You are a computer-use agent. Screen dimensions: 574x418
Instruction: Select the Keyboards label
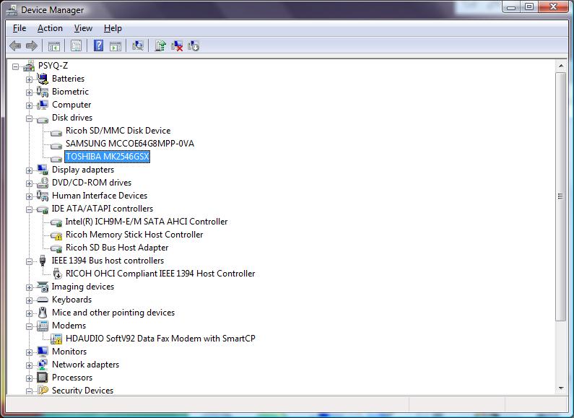71,300
